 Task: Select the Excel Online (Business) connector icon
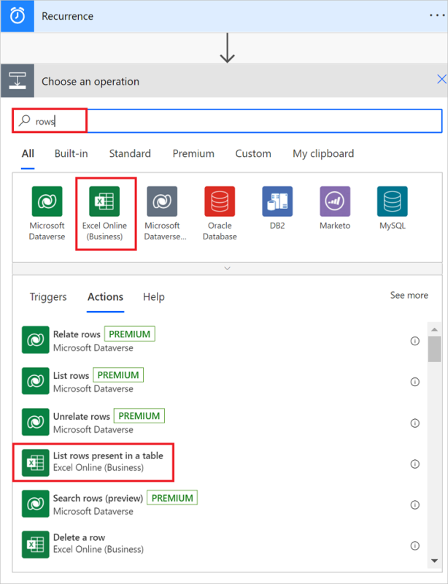104,201
